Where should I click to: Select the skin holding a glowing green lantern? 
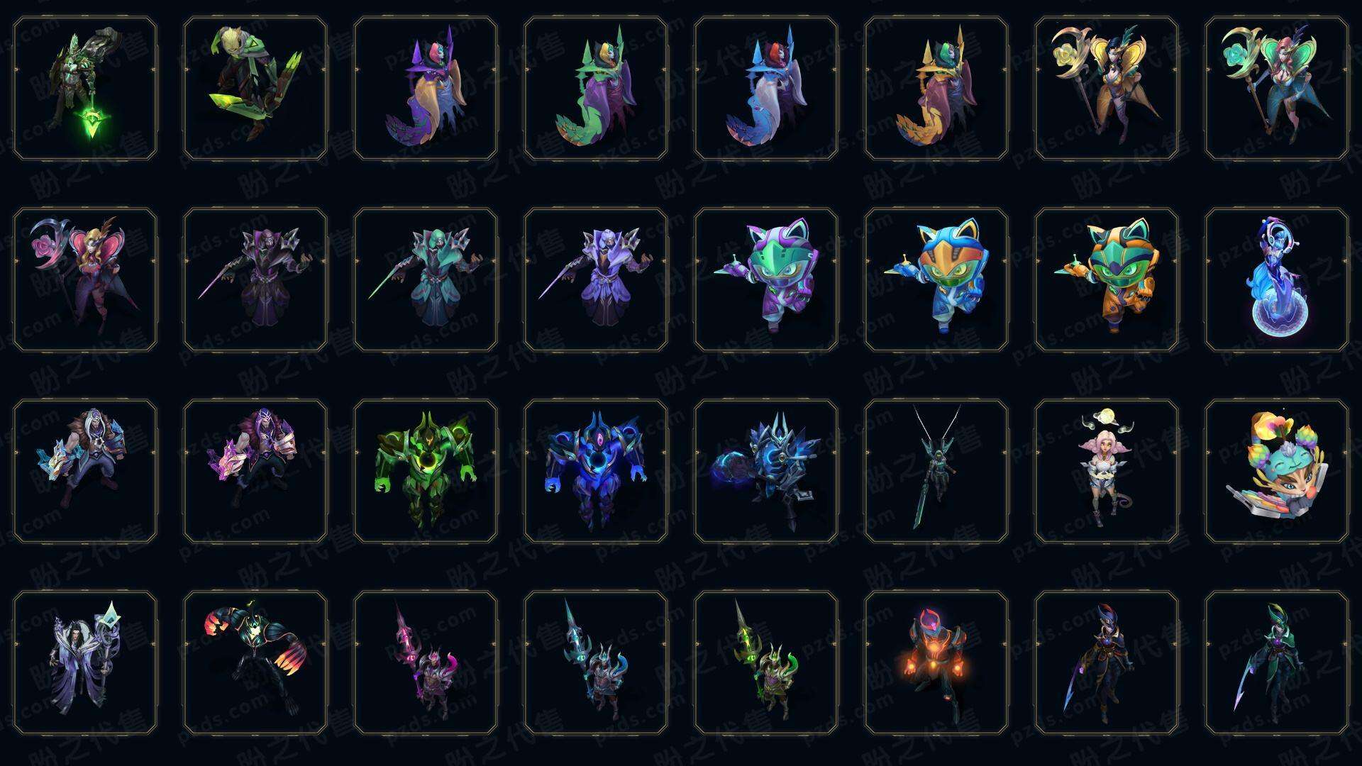(85, 89)
